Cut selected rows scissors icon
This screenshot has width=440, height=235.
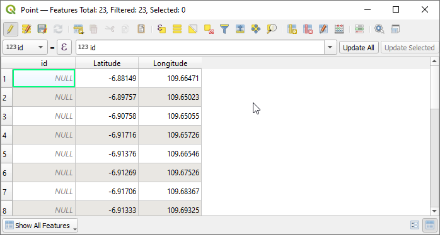tap(110, 29)
